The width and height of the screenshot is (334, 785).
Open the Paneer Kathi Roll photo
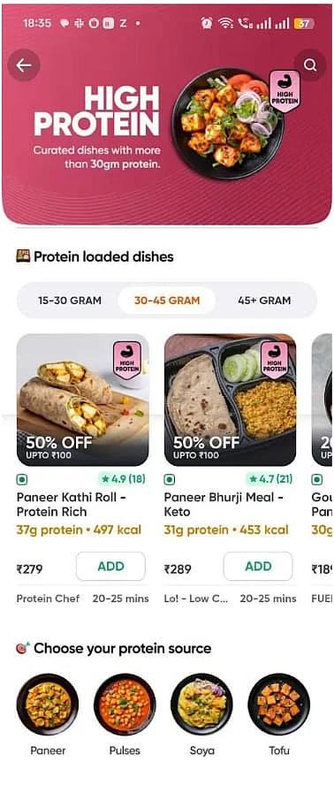point(83,400)
